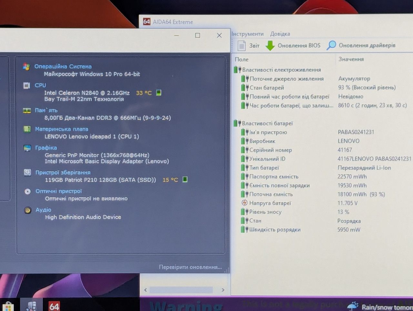The height and width of the screenshot is (311, 413).
Task: Click the horizontal scrollbar thumb
Action: point(181,290)
